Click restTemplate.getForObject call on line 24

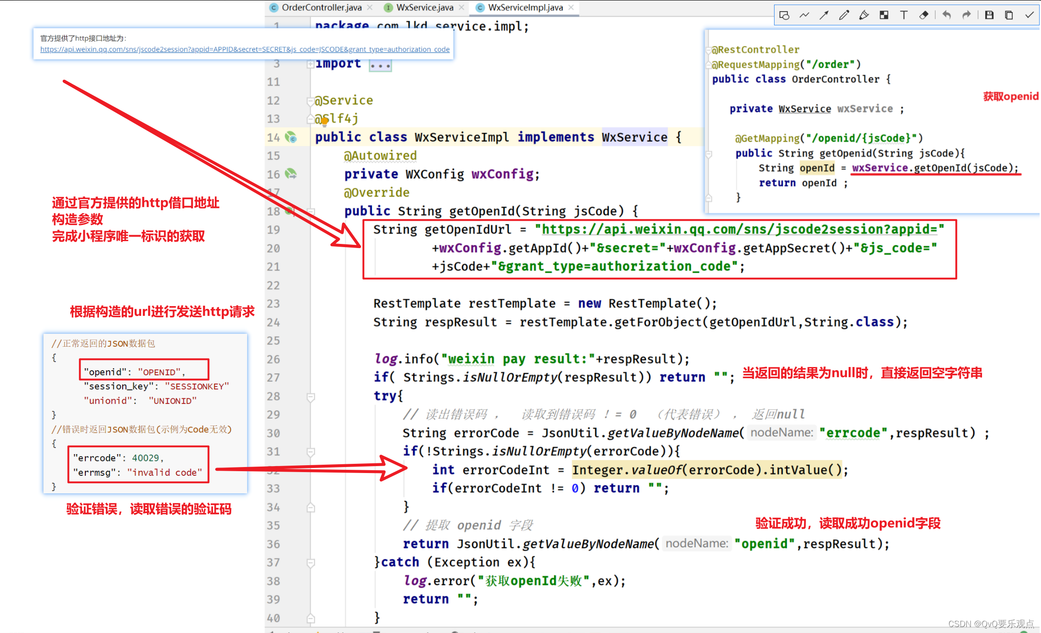(x=713, y=322)
